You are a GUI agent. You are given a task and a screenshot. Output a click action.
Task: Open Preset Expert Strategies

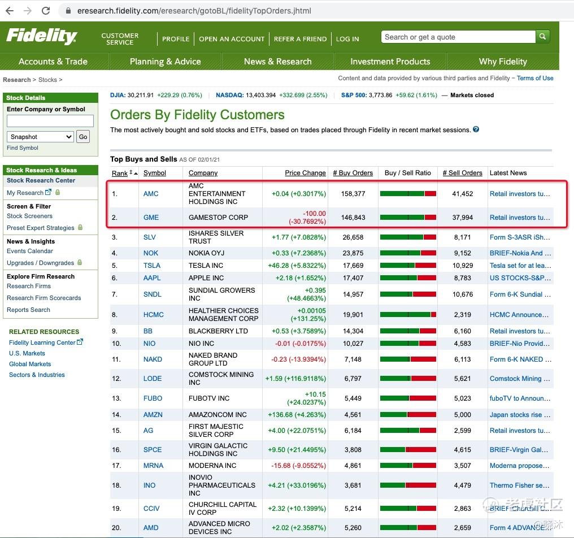point(40,228)
